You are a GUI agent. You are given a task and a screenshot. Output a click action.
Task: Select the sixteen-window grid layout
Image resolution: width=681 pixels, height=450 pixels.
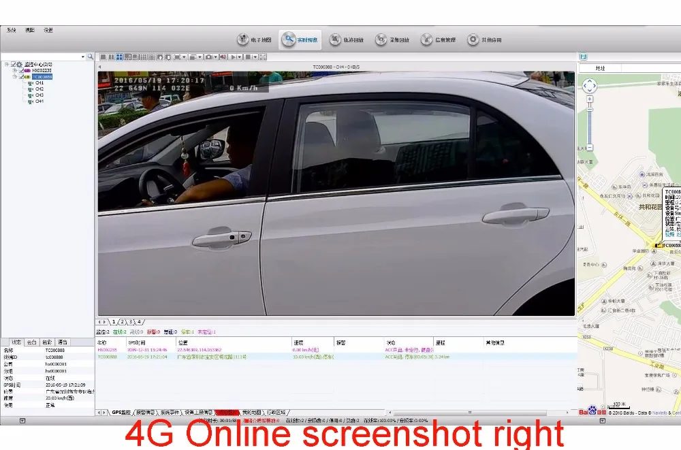[x=152, y=57]
